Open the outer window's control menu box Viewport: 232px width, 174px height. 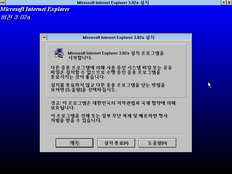tap(3, 2)
